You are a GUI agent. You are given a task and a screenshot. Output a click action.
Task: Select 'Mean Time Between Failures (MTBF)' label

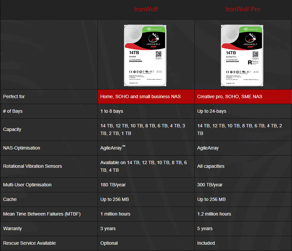[x=42, y=214]
